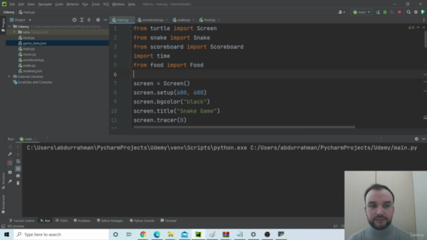The height and width of the screenshot is (240, 427).
Task: Click the trash clear-all icon in Run panel
Action: point(18,183)
